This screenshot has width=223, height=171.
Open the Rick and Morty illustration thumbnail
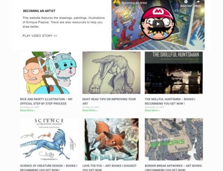click(x=49, y=73)
